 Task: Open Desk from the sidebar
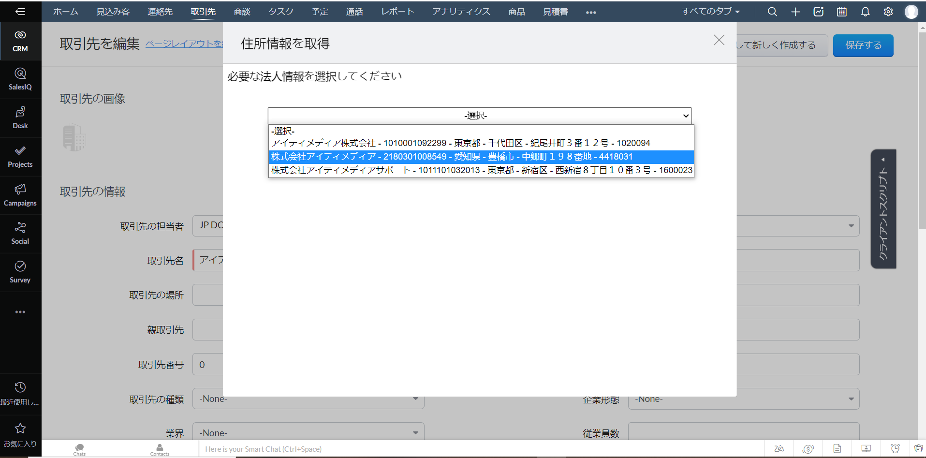click(x=20, y=118)
